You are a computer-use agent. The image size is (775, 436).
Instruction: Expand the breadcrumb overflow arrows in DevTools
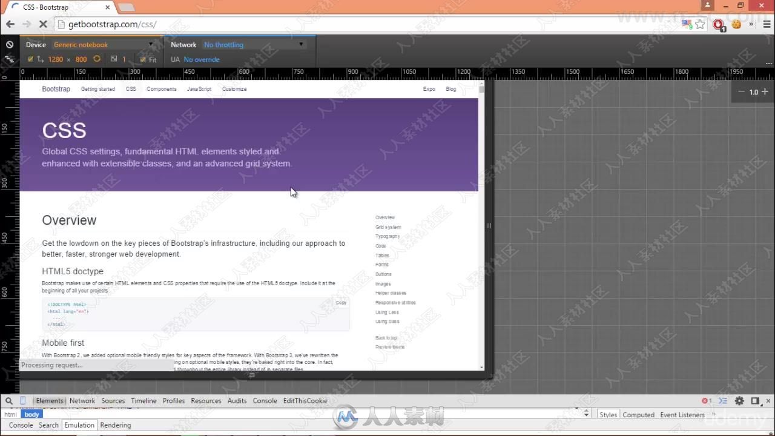[586, 413]
